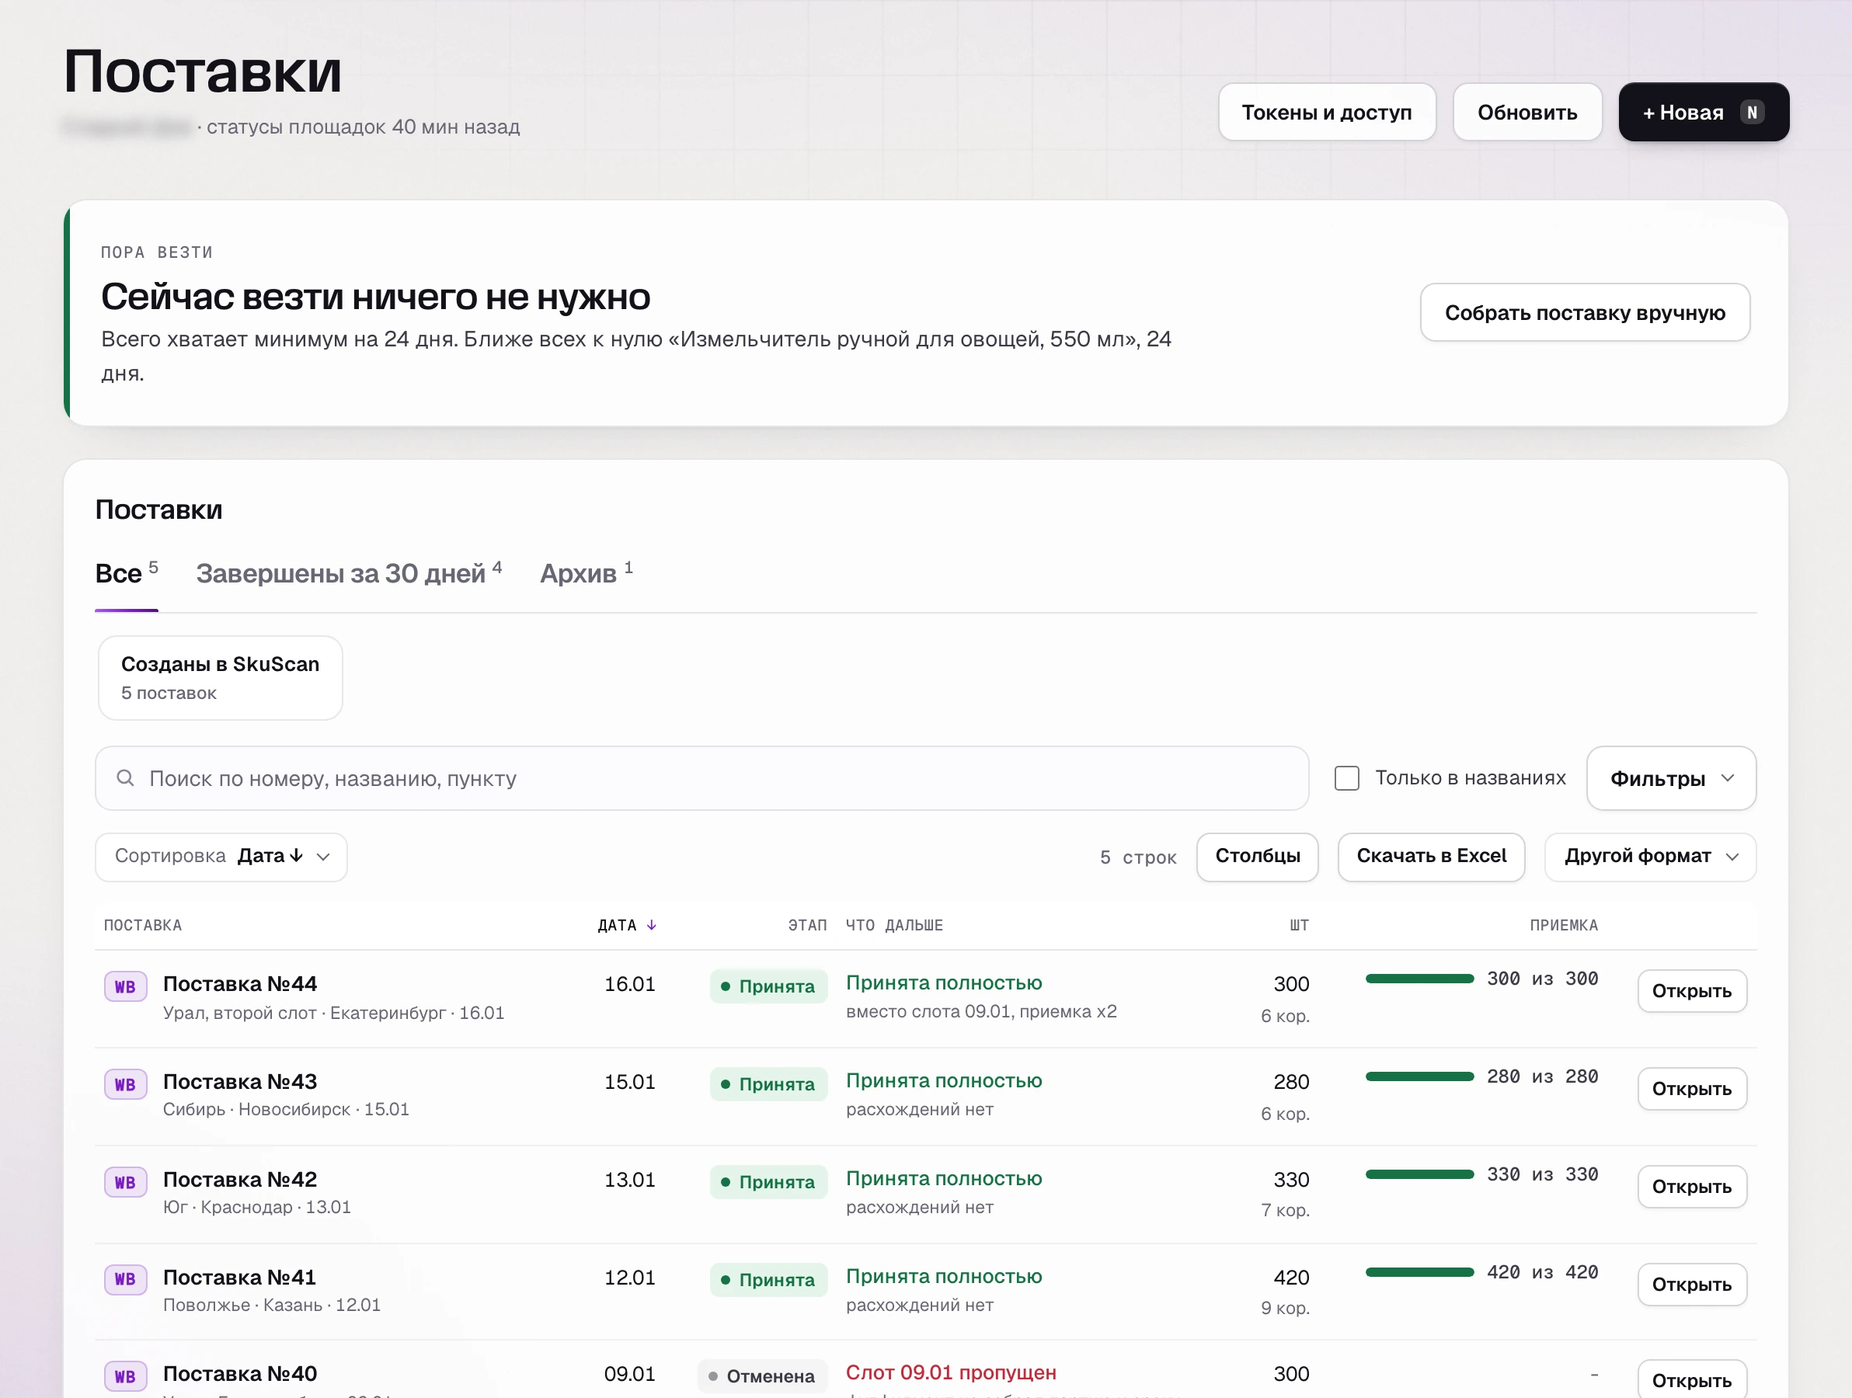Click the search magnifier icon
Screen dimensions: 1852x1398
click(x=126, y=778)
